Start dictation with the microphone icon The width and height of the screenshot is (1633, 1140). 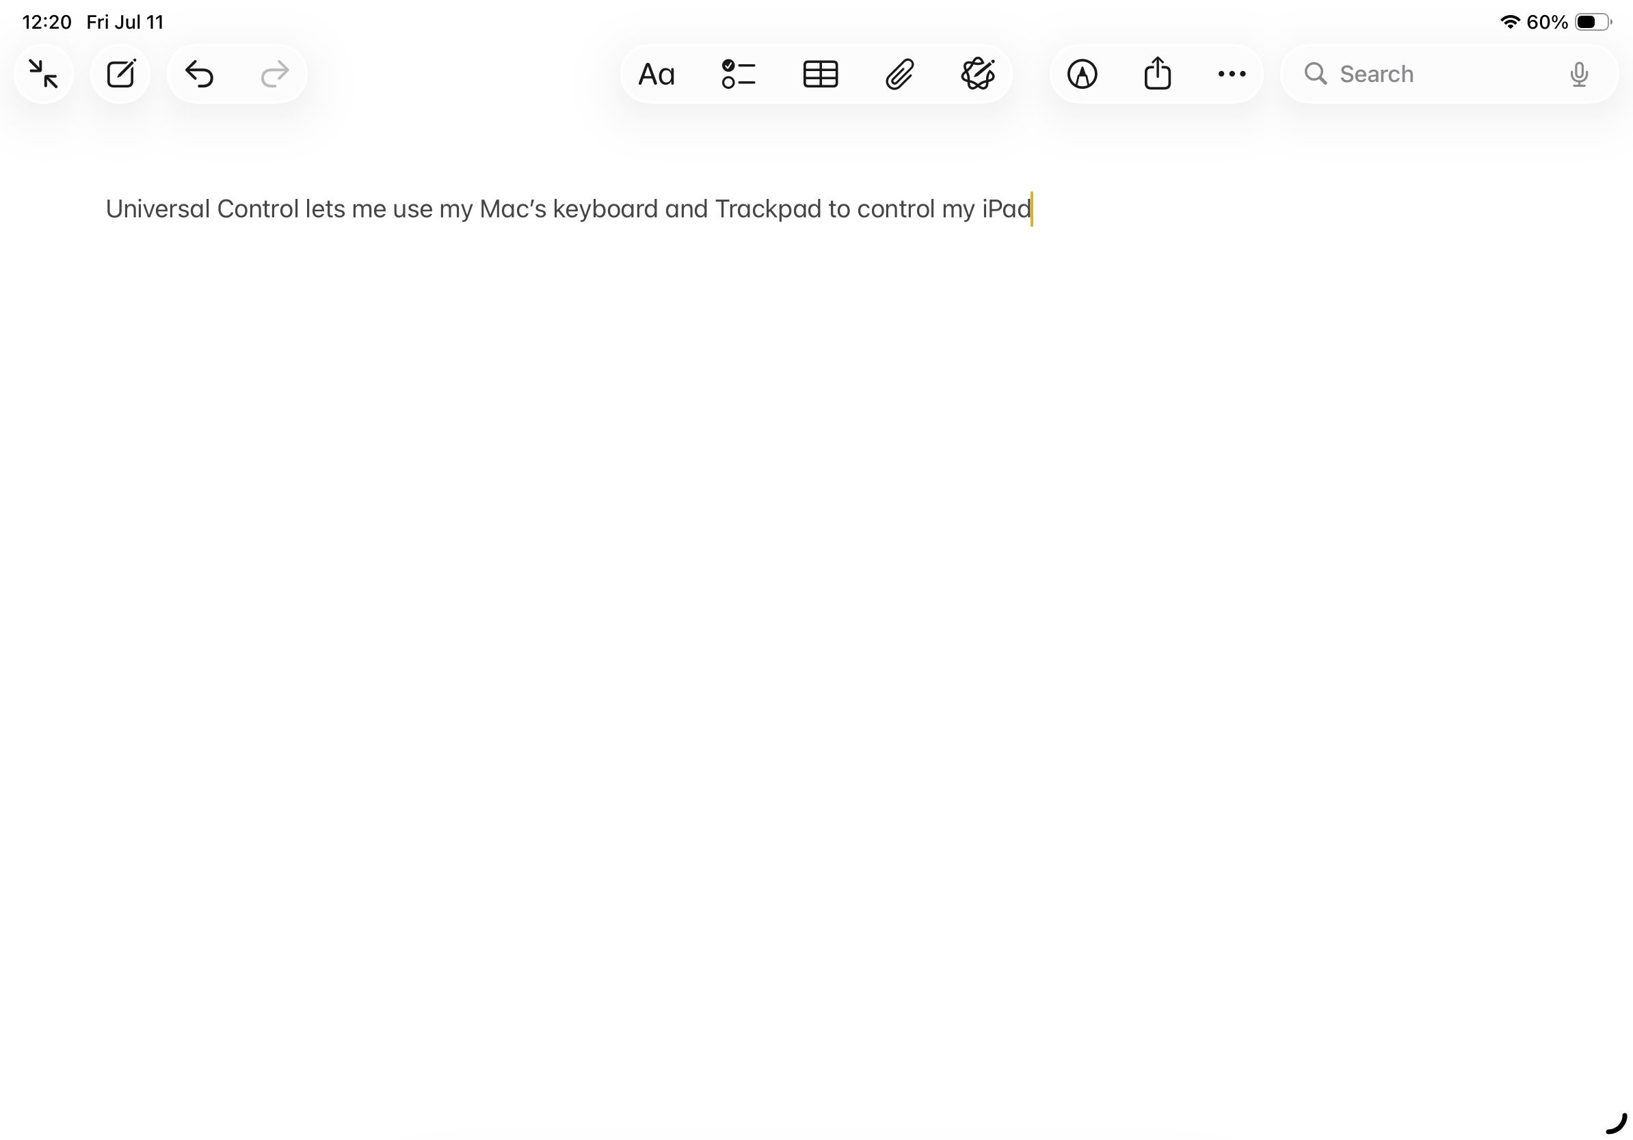(1579, 74)
